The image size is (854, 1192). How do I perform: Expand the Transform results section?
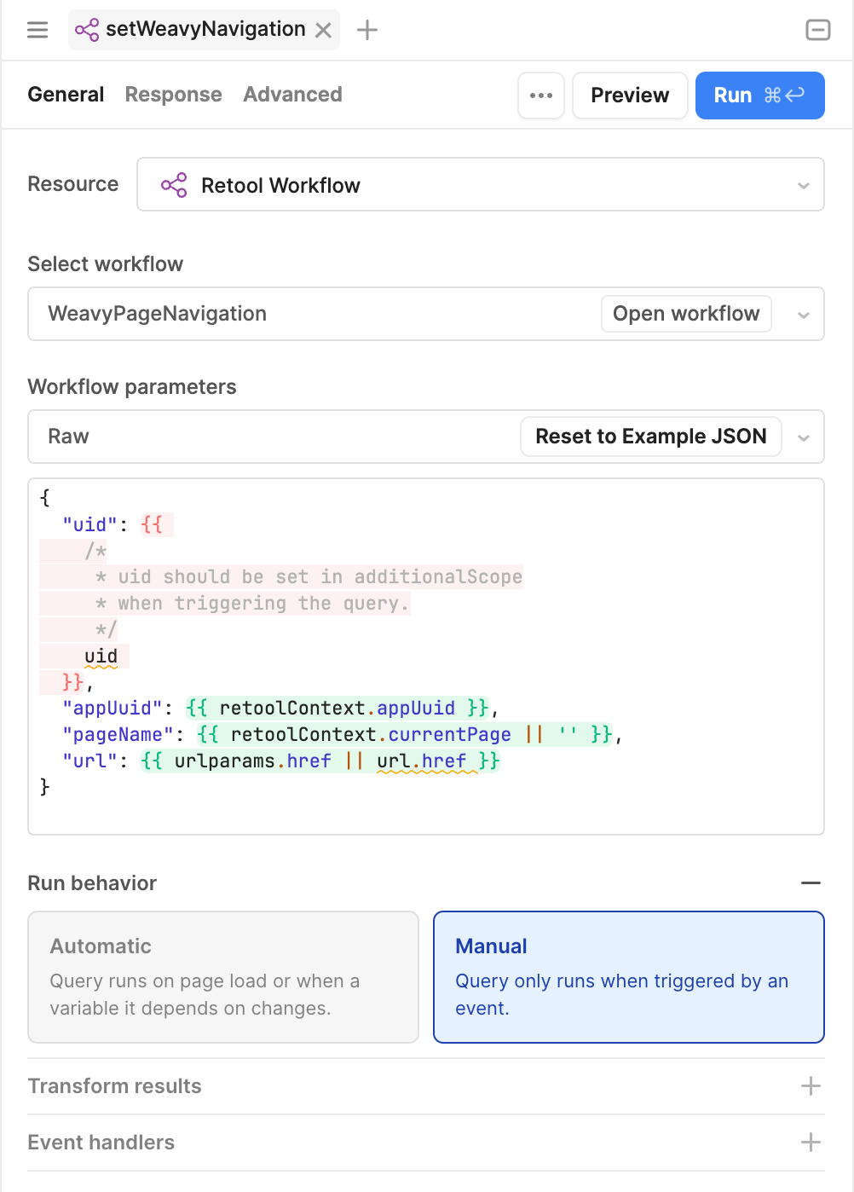tap(811, 1085)
